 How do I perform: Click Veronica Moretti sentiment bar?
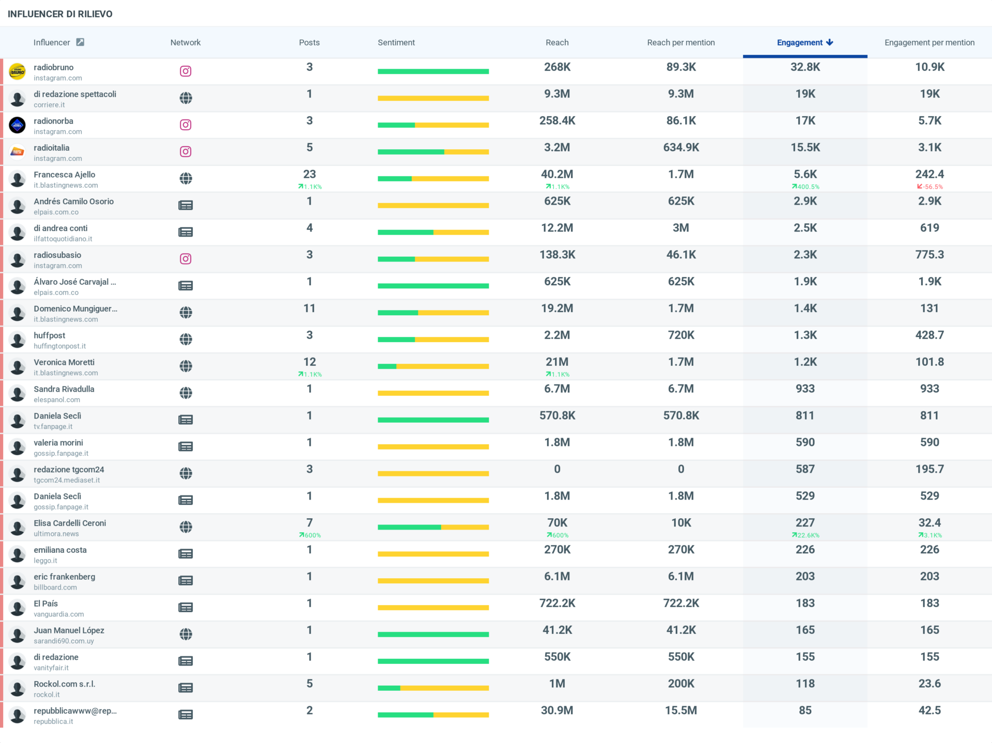[x=433, y=366]
